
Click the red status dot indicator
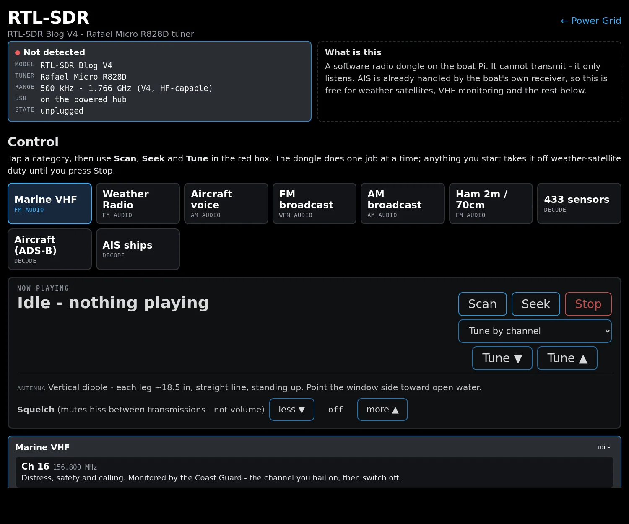(x=18, y=53)
